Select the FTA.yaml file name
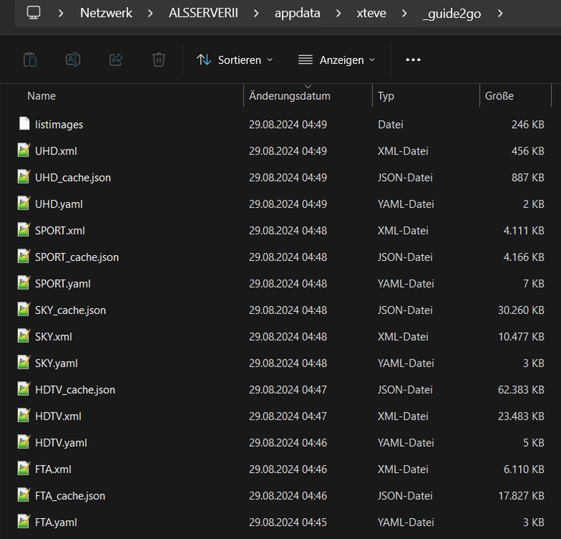 pos(56,522)
